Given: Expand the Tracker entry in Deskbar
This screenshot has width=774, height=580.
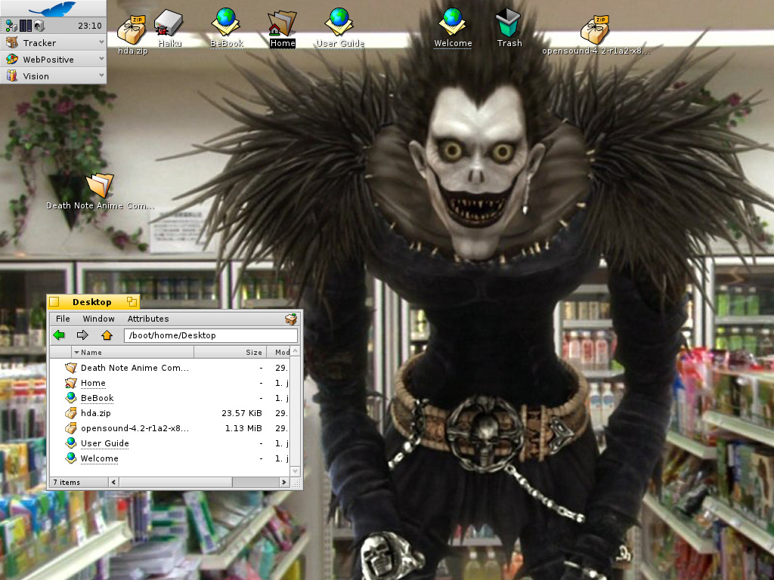Looking at the screenshot, I should click(102, 42).
